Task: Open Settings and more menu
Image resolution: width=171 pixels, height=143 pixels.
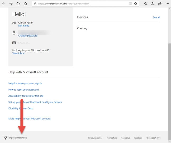Action: (x=167, y=4)
